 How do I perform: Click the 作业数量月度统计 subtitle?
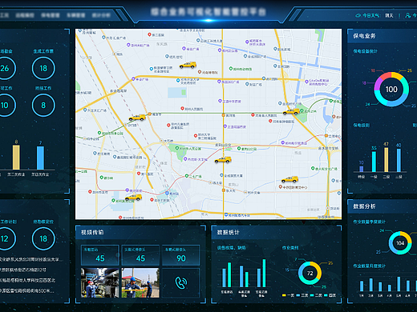(370, 266)
